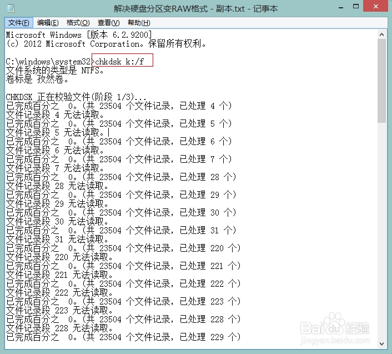This screenshot has width=392, height=354.
Task: Click the '文件记录段 30 无法读取。' line
Action: 57,221
